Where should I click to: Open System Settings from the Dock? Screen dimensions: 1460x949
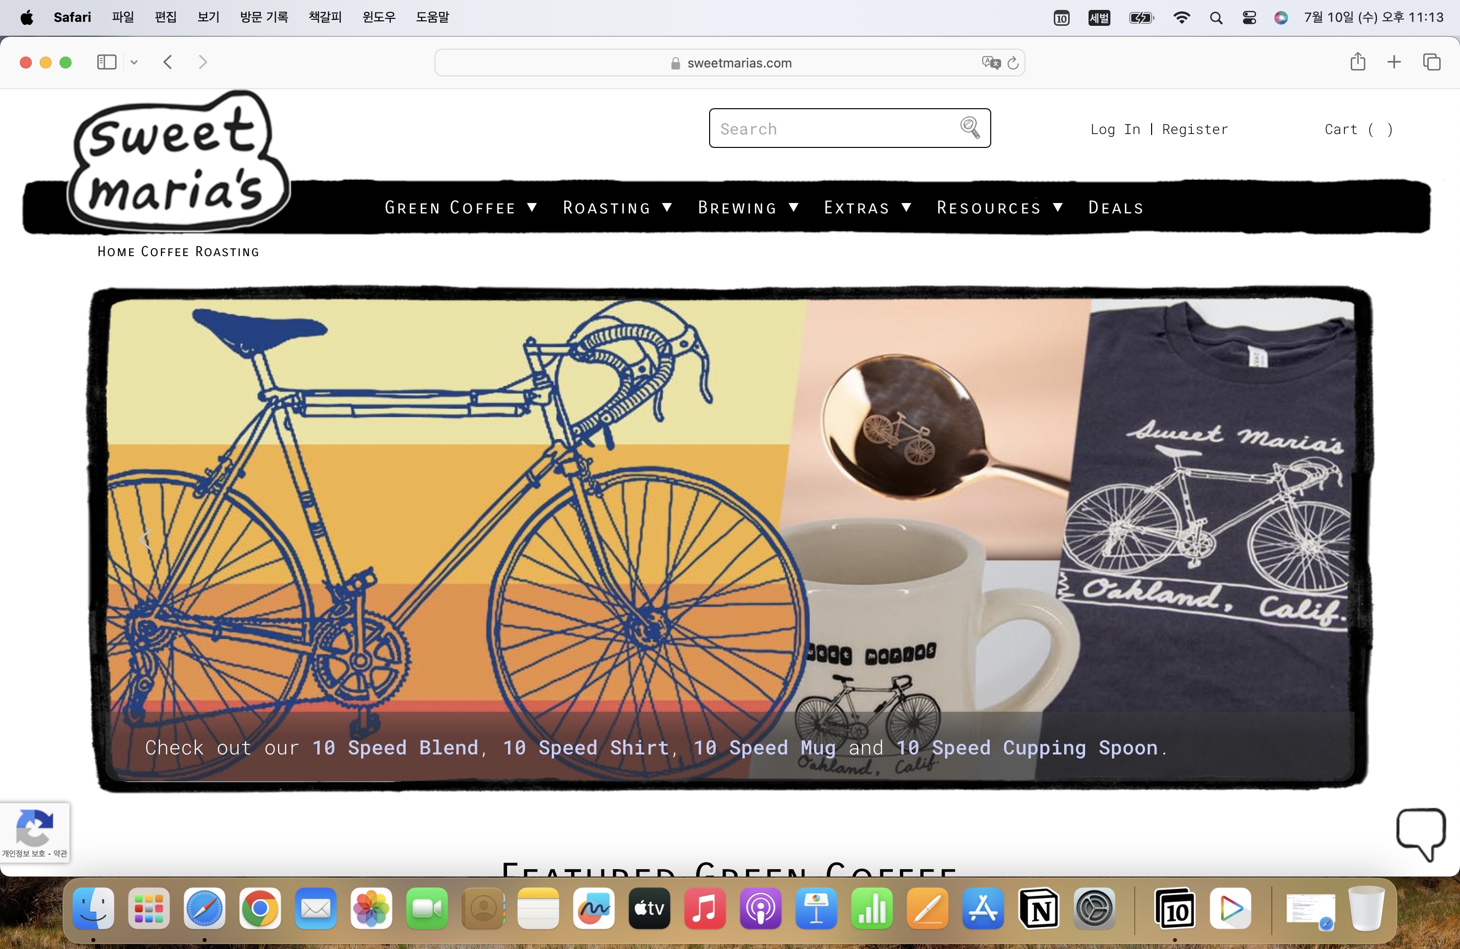(x=1095, y=908)
